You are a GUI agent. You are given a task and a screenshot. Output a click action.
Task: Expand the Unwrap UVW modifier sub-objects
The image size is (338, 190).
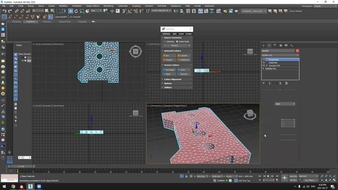point(267,65)
